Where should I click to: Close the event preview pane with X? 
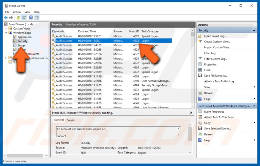191,113
